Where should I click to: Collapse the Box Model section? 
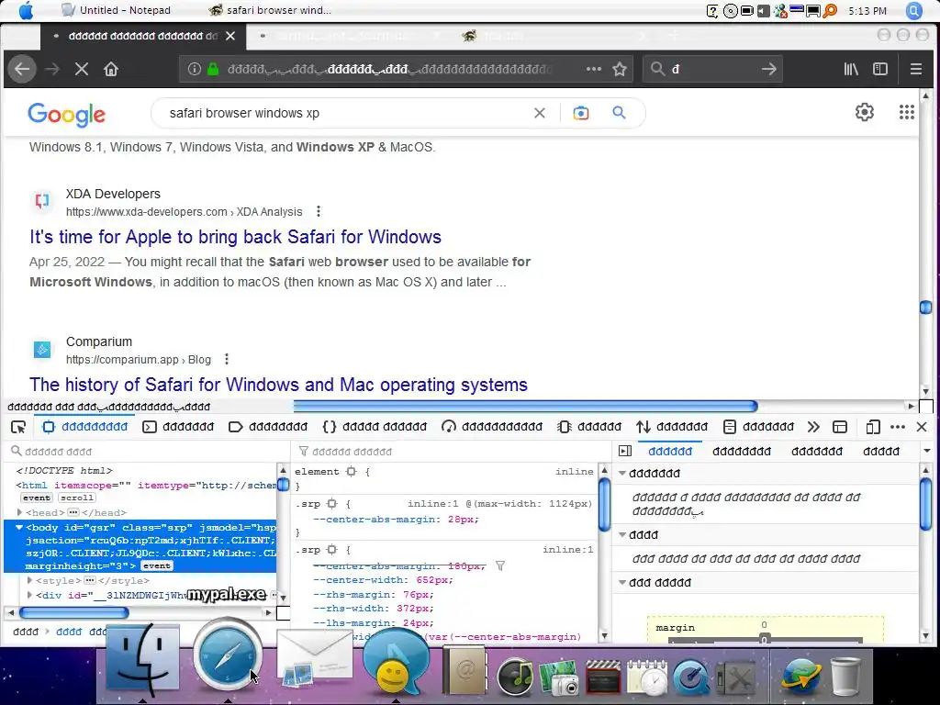(623, 583)
